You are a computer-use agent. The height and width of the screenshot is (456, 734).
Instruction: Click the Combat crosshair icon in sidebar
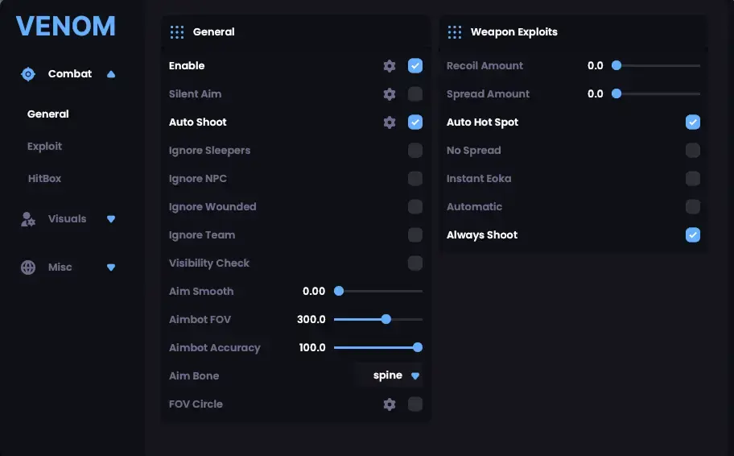(x=28, y=74)
